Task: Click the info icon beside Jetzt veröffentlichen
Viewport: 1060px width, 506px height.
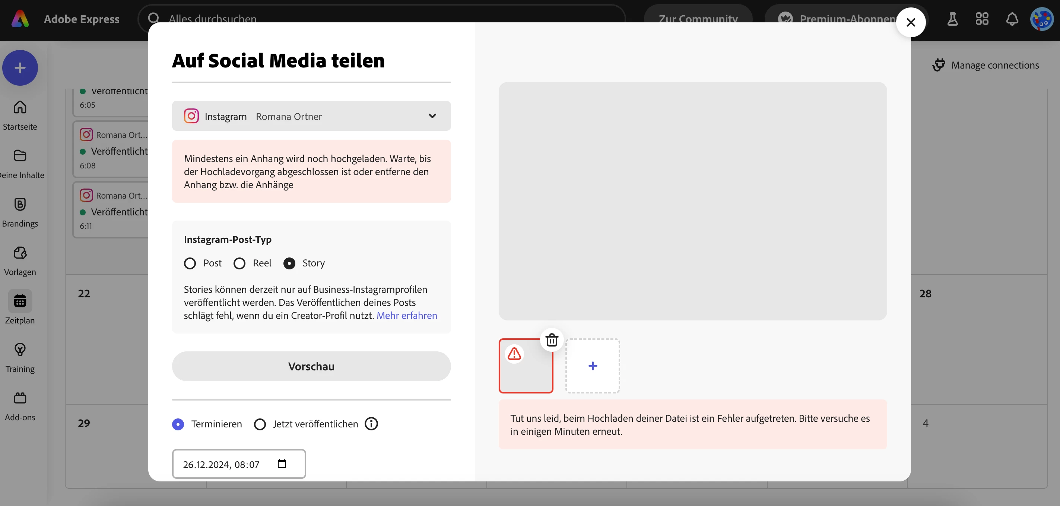Action: click(371, 424)
